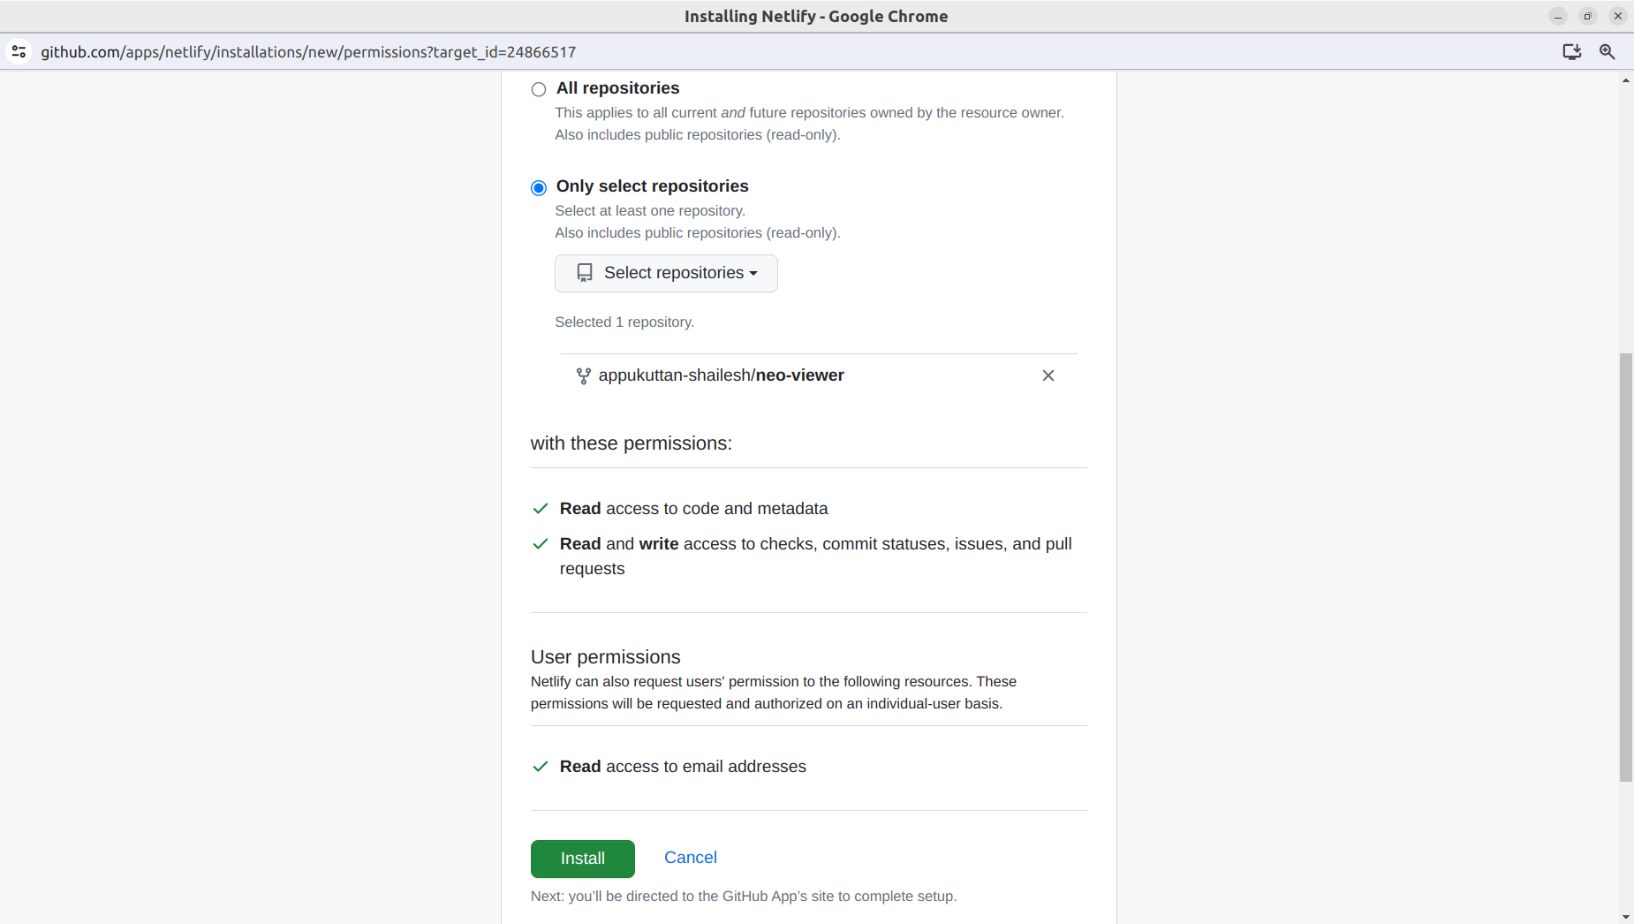Remove the neo-viewer repository selection

click(x=1048, y=375)
